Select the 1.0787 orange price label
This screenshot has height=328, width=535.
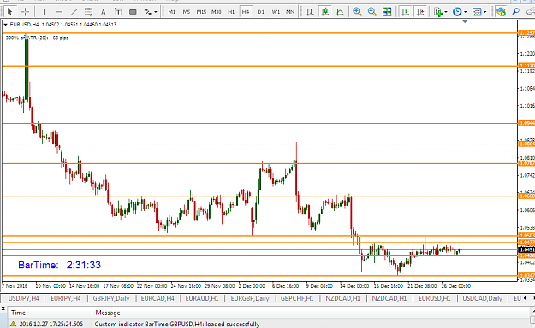pyautogui.click(x=526, y=163)
